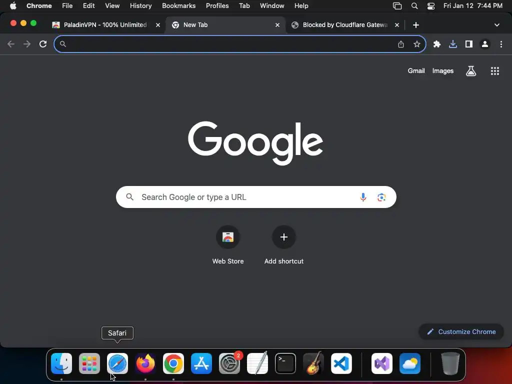The image size is (512, 384).
Task: Bookmark this tab with the star icon
Action: [417, 44]
